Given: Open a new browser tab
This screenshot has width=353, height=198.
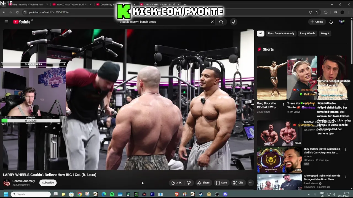Looking at the screenshot, I should coord(185,4).
